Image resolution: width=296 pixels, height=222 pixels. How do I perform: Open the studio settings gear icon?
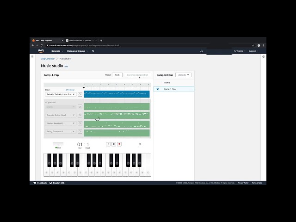(140, 144)
